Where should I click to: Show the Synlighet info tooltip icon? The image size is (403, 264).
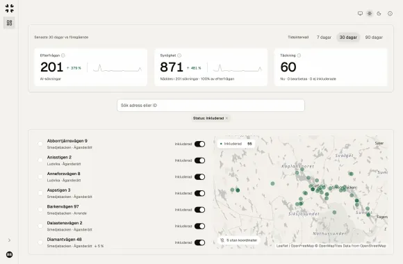point(179,56)
